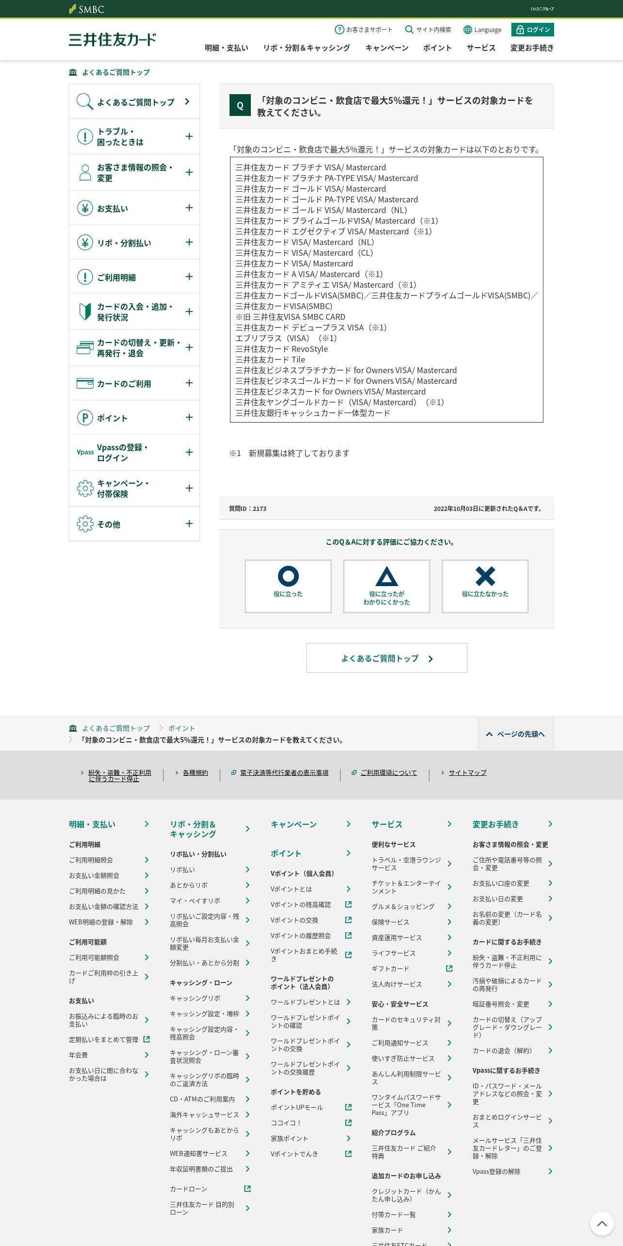Click external link icon beside カードローン

pyautogui.click(x=247, y=1189)
